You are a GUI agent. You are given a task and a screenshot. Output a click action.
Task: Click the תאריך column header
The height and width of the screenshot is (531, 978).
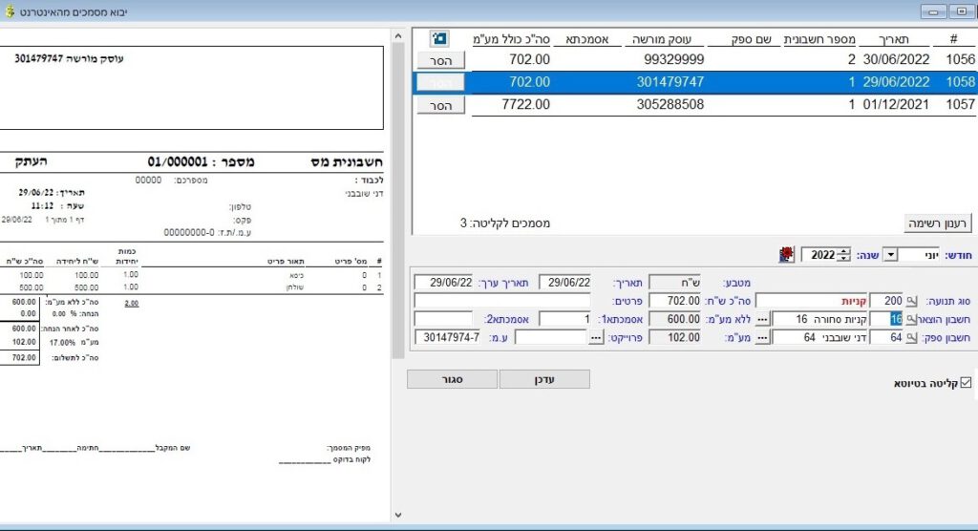click(x=894, y=39)
